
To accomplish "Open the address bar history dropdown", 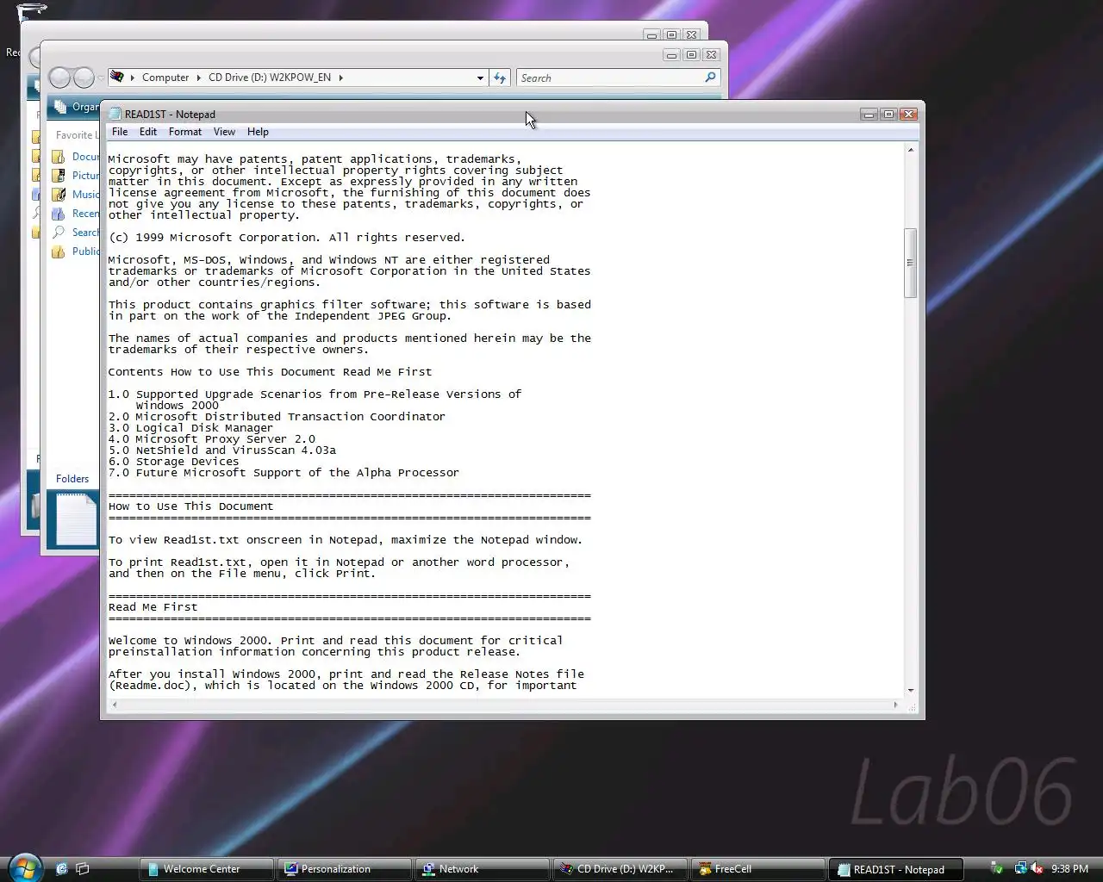I will [480, 78].
